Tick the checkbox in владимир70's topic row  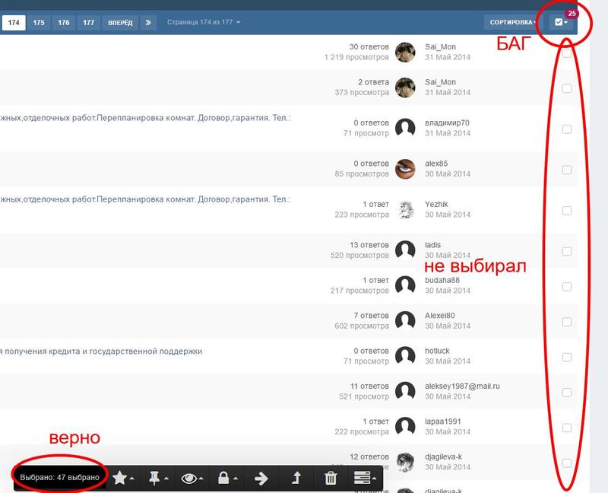(x=567, y=129)
